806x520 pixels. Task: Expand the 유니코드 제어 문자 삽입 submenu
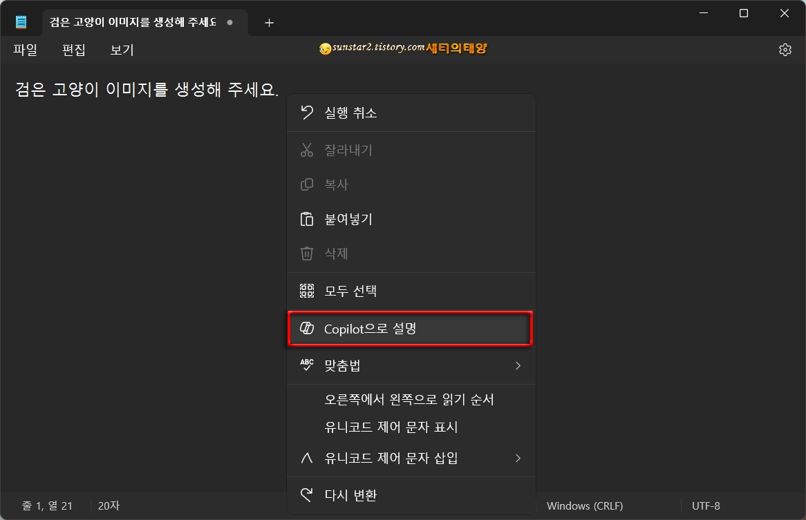pyautogui.click(x=518, y=458)
